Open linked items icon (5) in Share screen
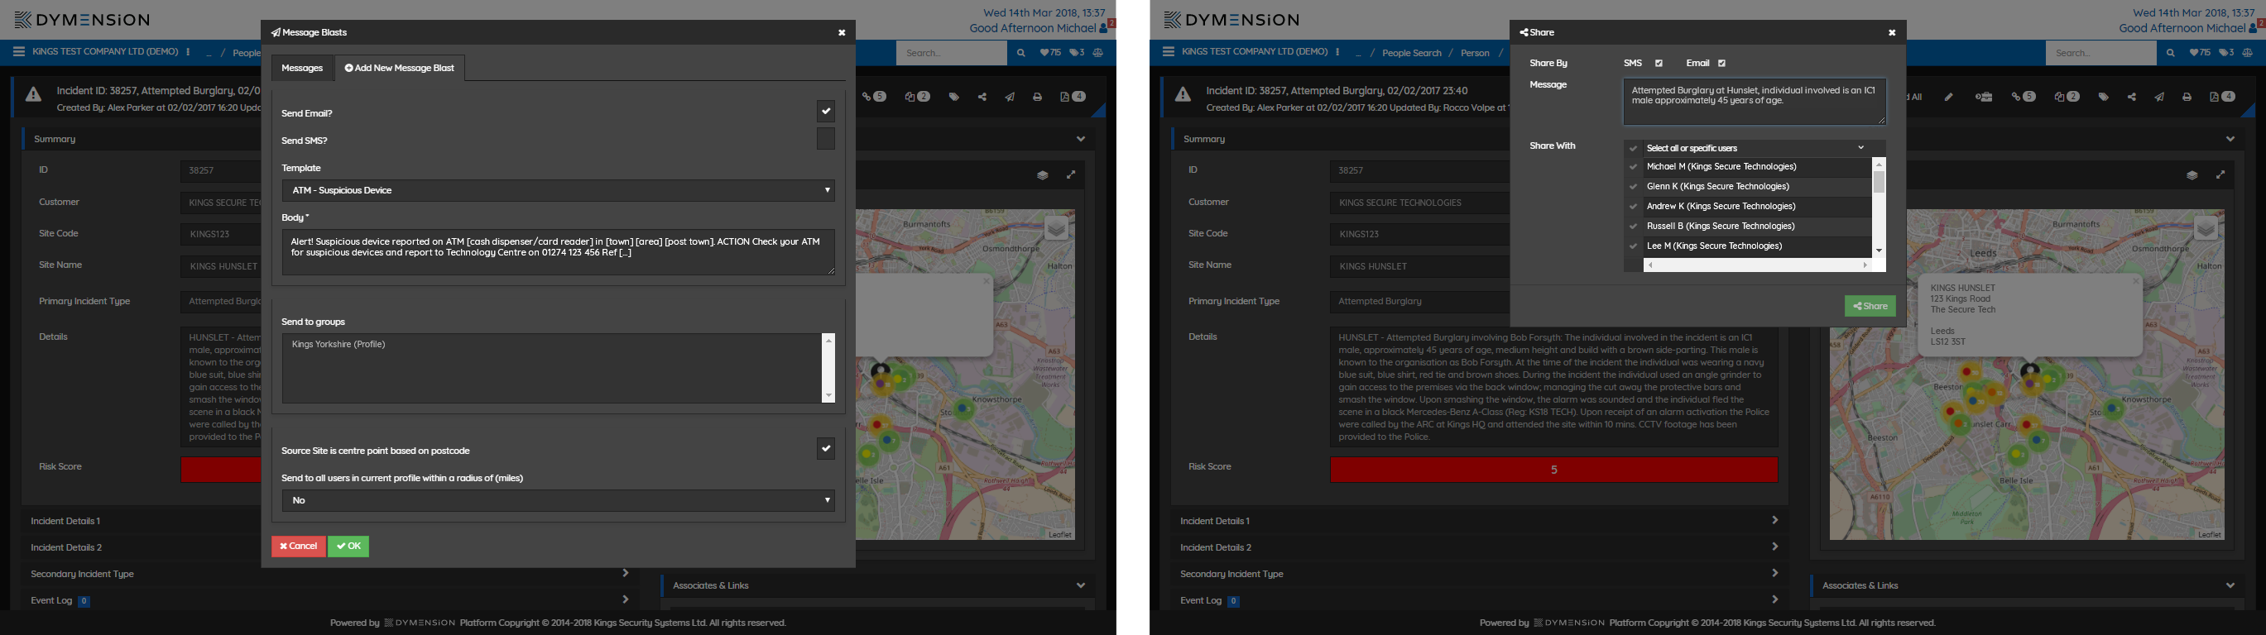2266x635 pixels. (2024, 97)
